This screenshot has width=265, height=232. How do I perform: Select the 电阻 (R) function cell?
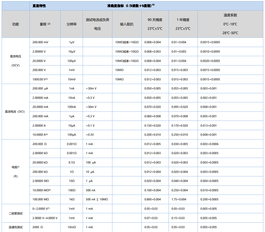[15, 171]
